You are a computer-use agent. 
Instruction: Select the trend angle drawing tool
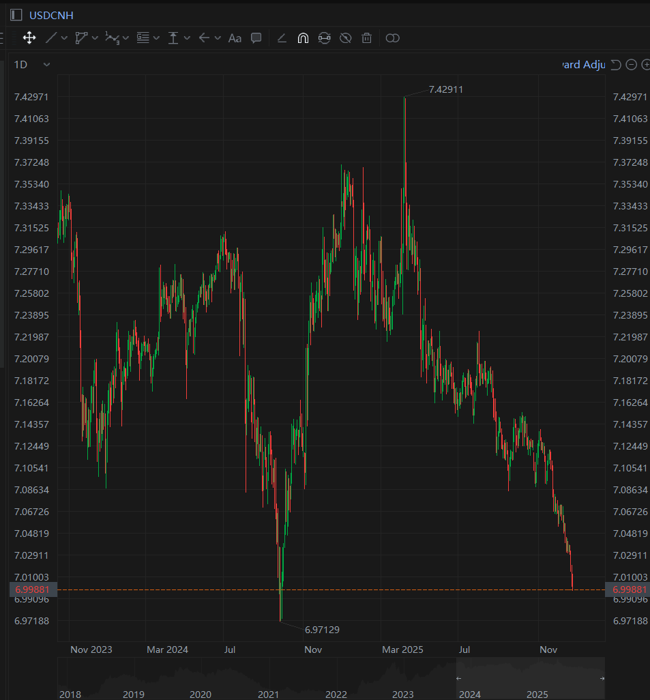pos(282,38)
